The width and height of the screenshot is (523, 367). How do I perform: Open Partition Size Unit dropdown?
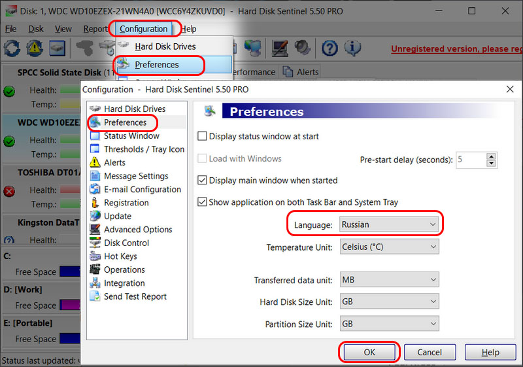(x=389, y=324)
